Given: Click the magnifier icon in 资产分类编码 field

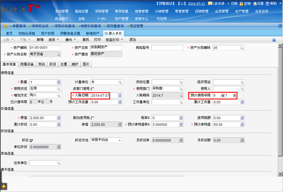Looking at the screenshot, I should pos(242,48).
